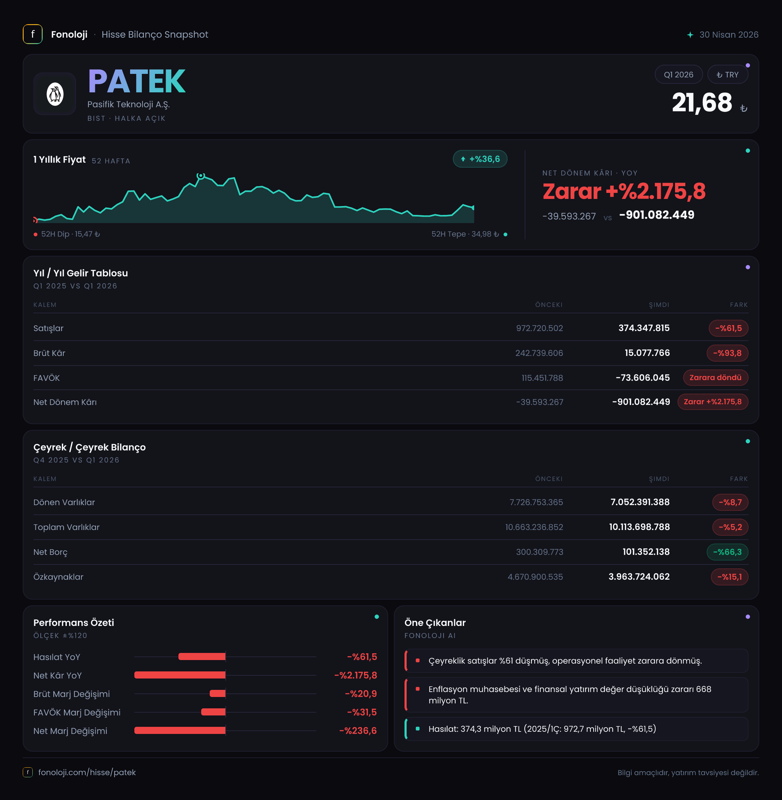Click the -%5,2 badge for Toplam Varlıklar

click(730, 527)
